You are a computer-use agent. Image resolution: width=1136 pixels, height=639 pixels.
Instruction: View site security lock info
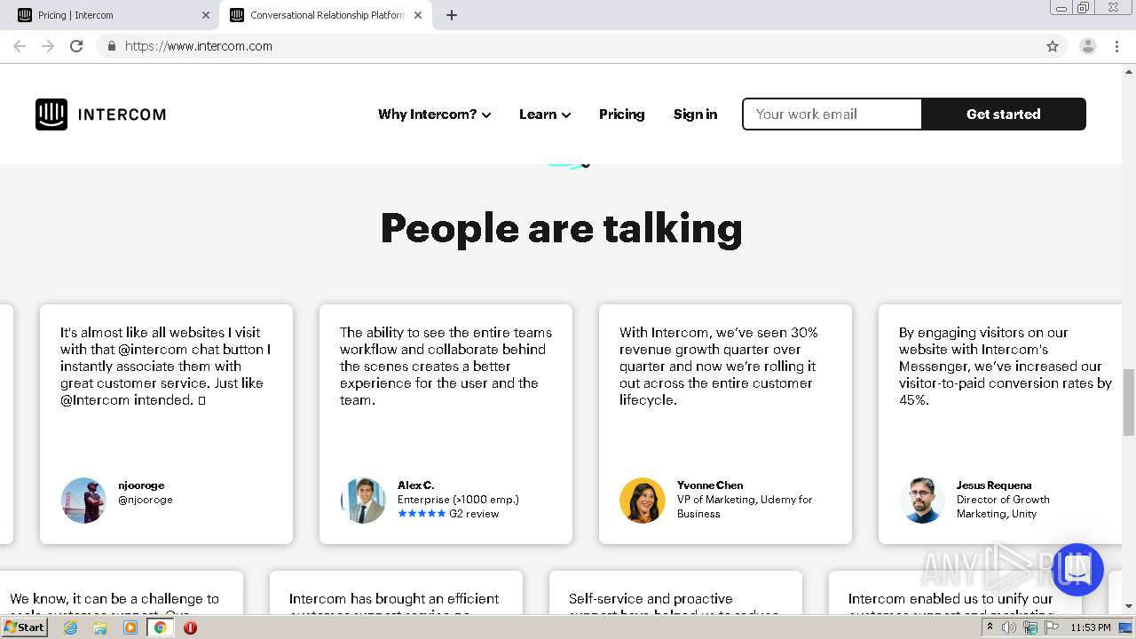(x=111, y=46)
